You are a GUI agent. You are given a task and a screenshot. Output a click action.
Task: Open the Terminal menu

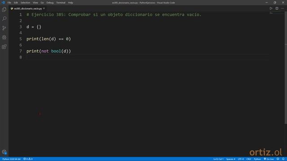[61, 3]
